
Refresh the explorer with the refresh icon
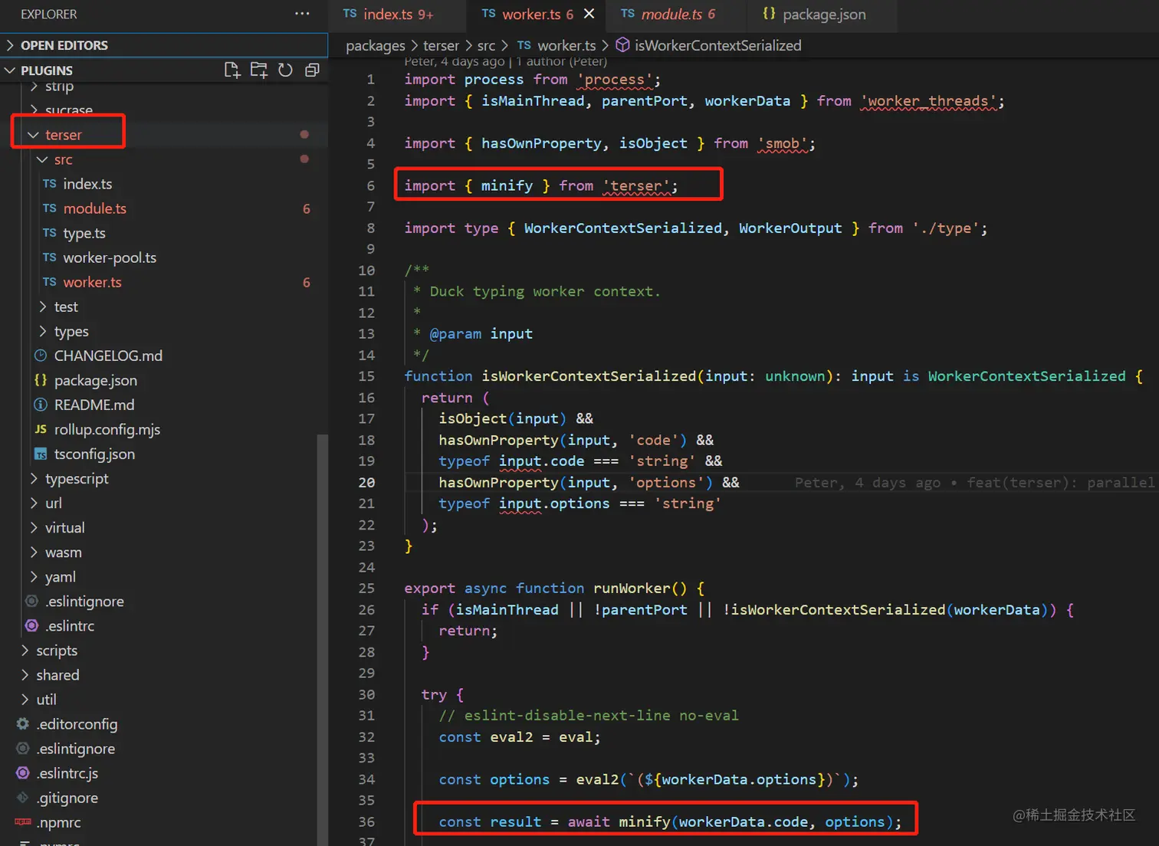[285, 70]
